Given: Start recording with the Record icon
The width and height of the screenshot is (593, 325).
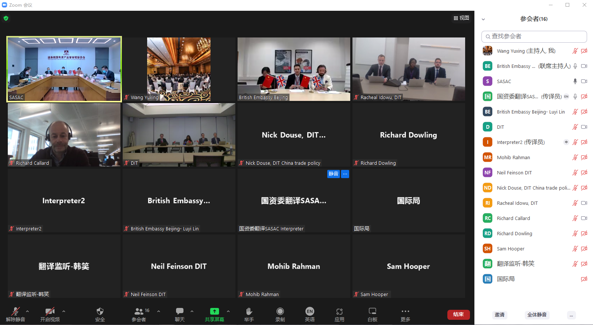Looking at the screenshot, I should pos(280,312).
